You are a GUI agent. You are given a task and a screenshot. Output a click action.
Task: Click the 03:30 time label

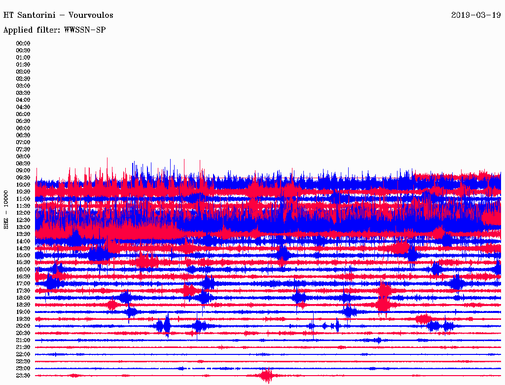(x=23, y=93)
